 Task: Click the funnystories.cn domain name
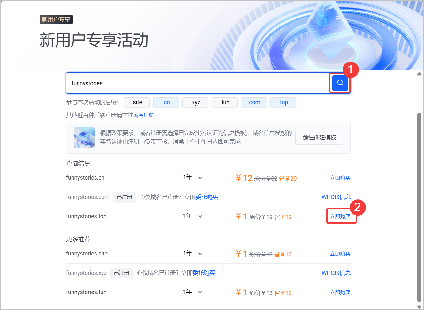pos(85,178)
